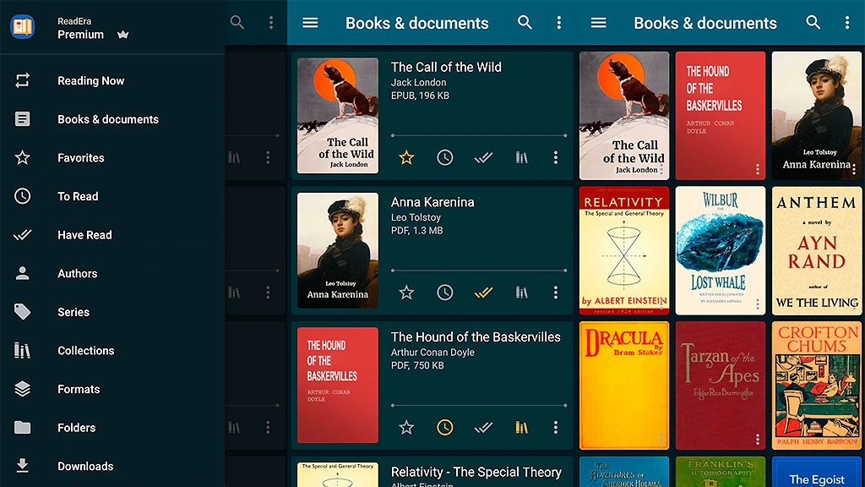Open hamburger menu in middle panel
Screen dimensions: 865x487
coord(310,23)
